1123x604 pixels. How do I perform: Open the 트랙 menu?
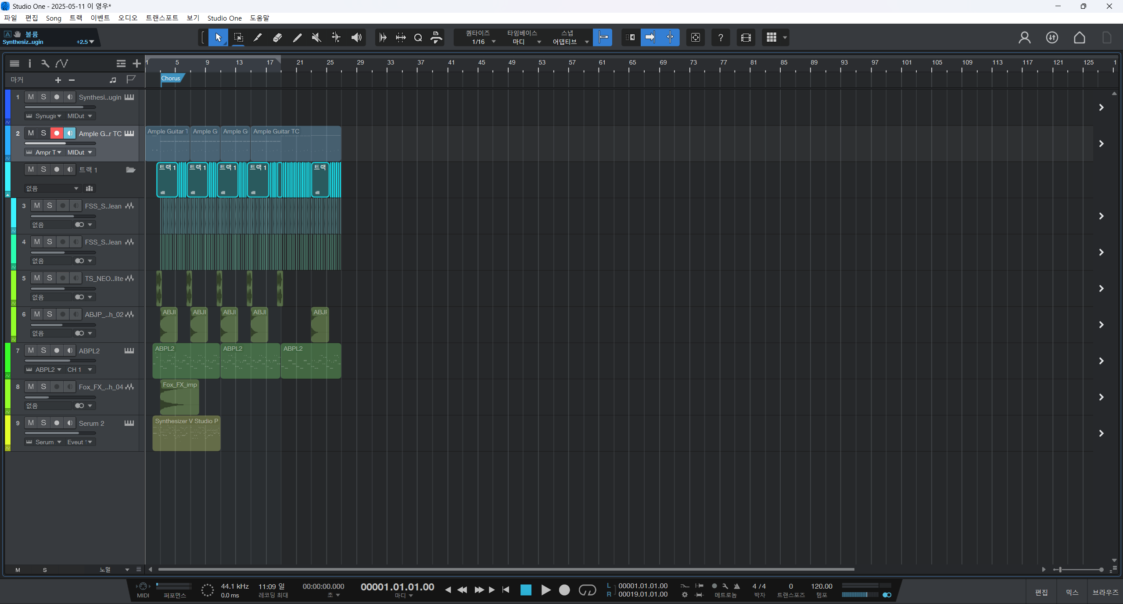[76, 18]
